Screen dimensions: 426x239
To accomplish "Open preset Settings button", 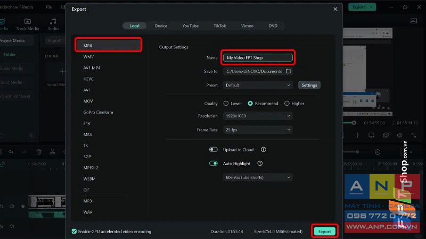I will coord(309,85).
